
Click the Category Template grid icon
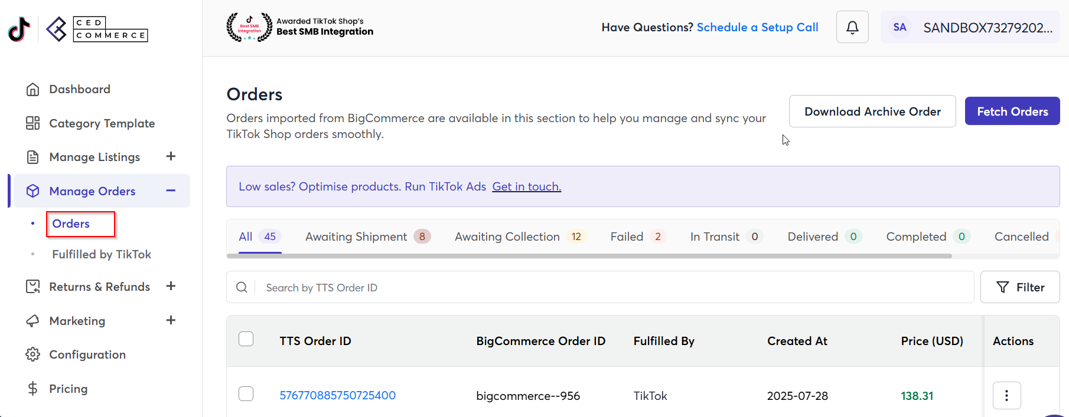click(33, 123)
